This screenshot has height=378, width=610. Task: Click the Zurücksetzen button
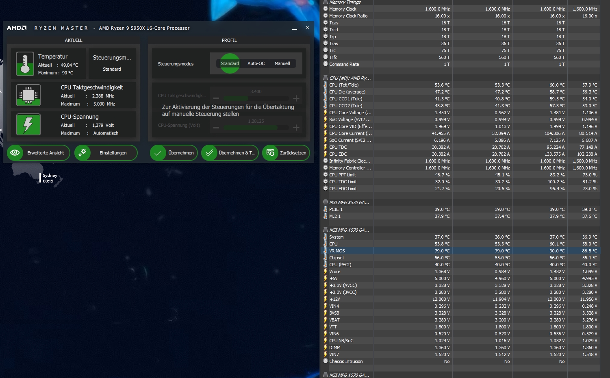286,153
